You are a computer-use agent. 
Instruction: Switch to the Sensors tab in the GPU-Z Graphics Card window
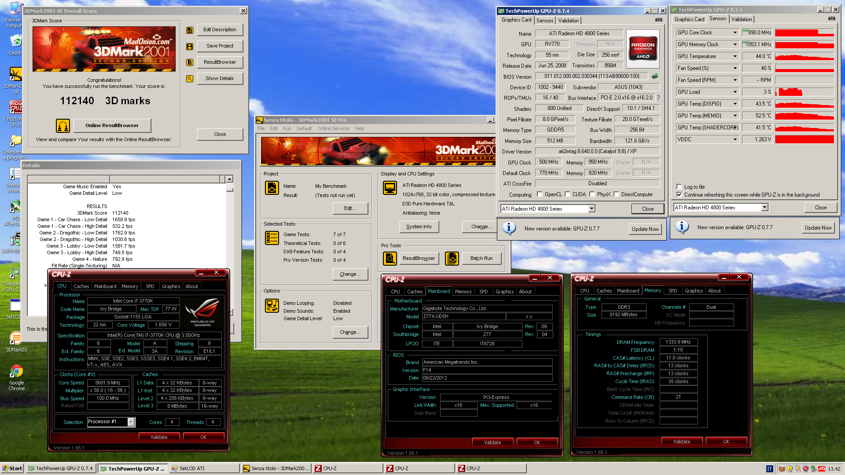coord(544,21)
